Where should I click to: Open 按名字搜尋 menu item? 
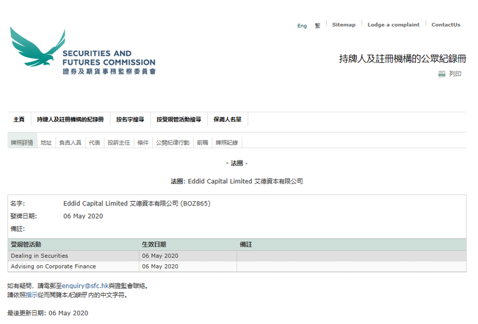[x=130, y=119]
